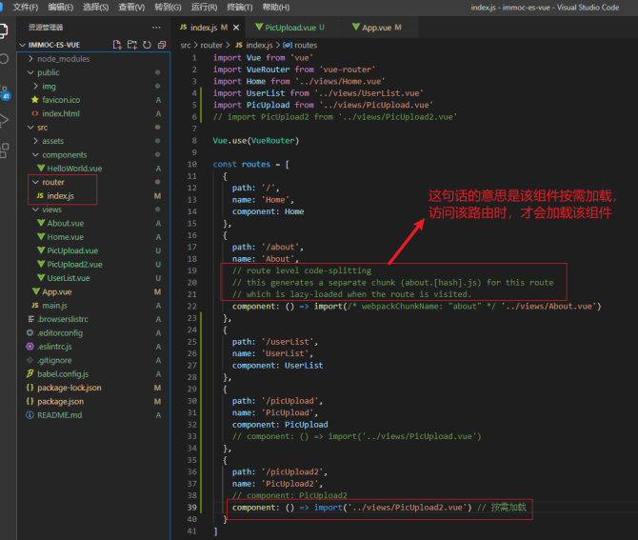Select index.js under router folder

(x=60, y=196)
